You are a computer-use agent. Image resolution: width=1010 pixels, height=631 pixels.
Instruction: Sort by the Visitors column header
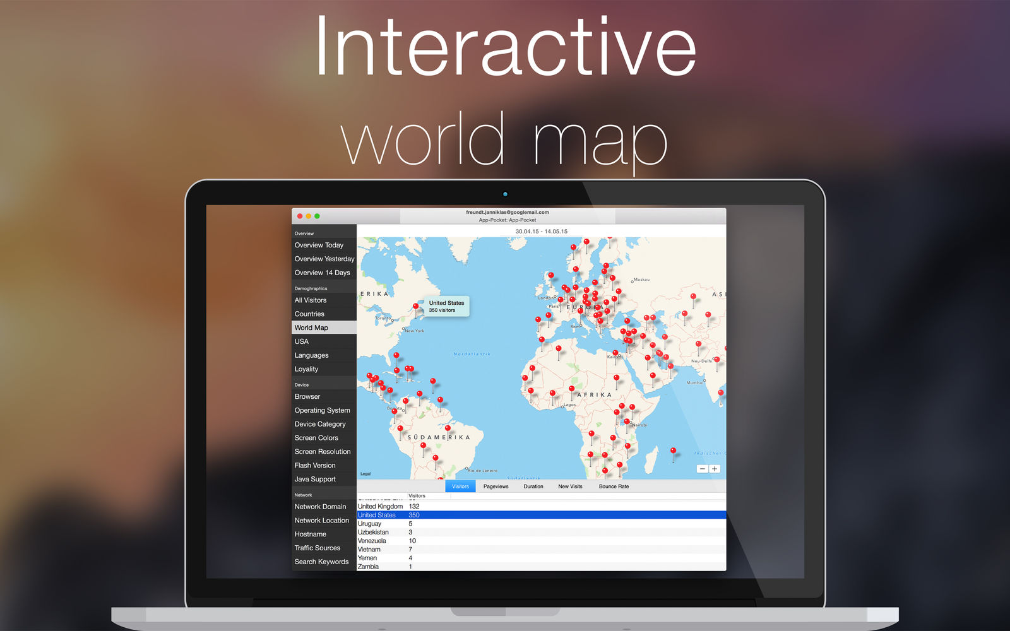417,496
